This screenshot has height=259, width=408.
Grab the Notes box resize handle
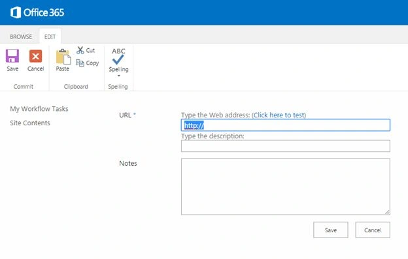point(388,212)
